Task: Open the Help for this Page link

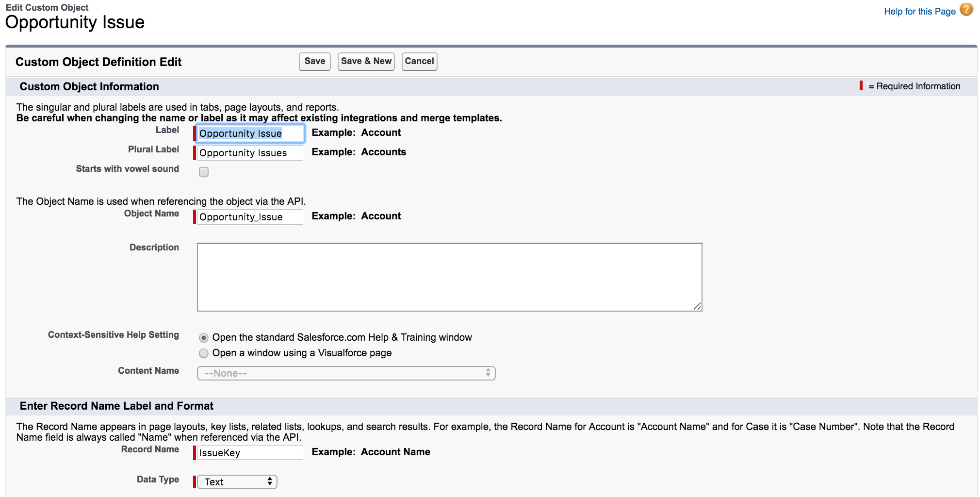Action: pyautogui.click(x=919, y=11)
